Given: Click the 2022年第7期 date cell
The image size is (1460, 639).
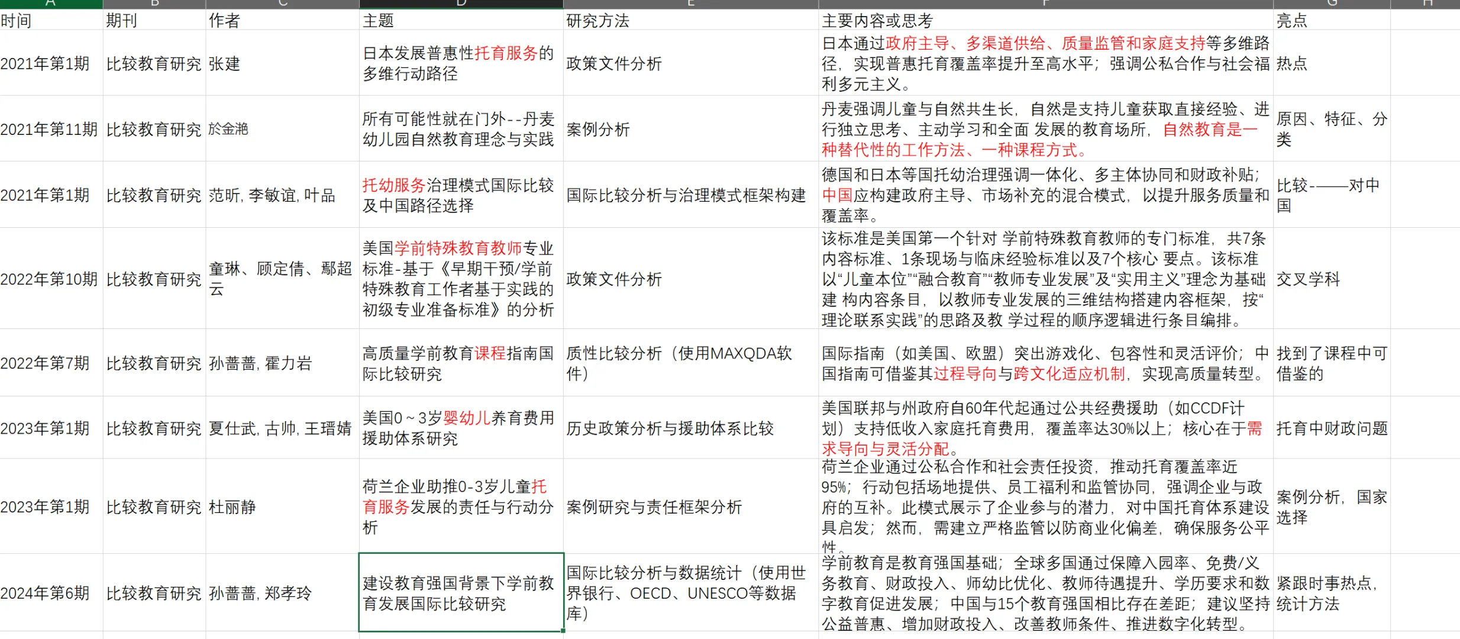Looking at the screenshot, I should (51, 363).
